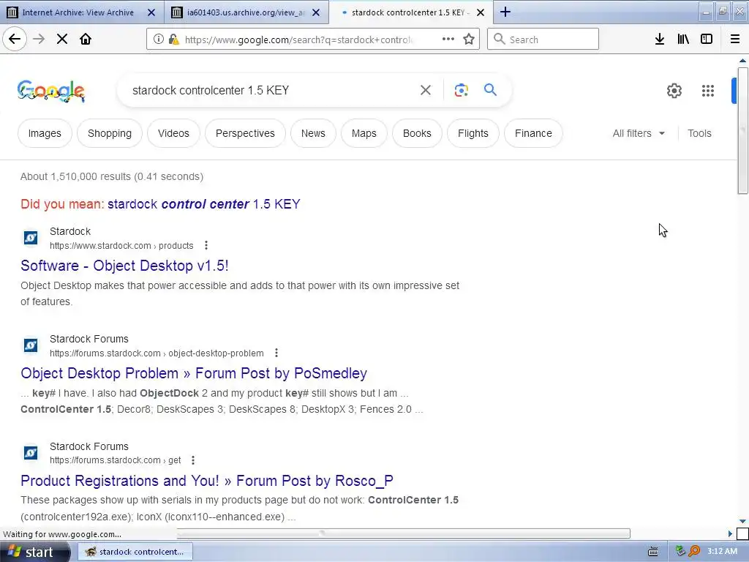Filter results by Maps

click(364, 133)
